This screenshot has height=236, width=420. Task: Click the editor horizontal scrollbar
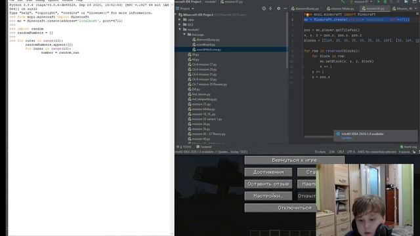(x=319, y=137)
